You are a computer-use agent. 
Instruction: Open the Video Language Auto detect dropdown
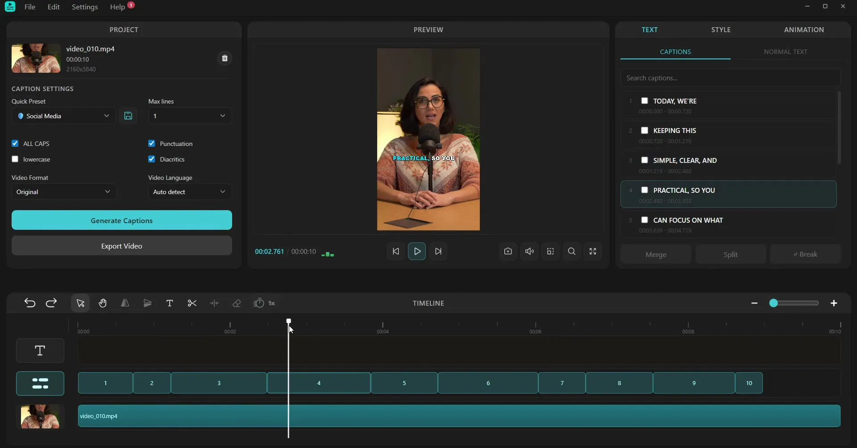click(190, 192)
